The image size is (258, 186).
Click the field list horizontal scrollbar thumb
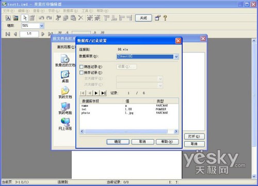point(126,131)
